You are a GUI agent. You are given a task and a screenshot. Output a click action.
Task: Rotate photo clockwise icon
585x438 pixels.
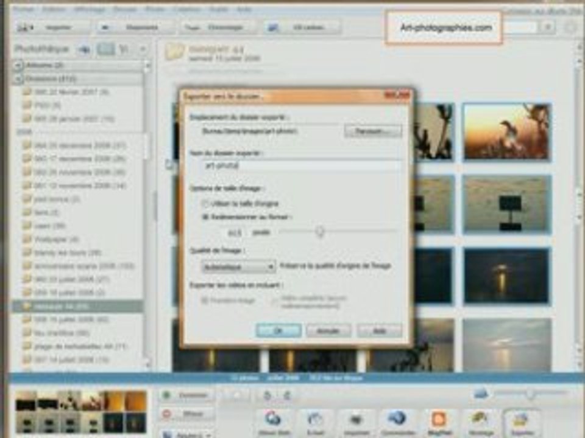point(287,395)
